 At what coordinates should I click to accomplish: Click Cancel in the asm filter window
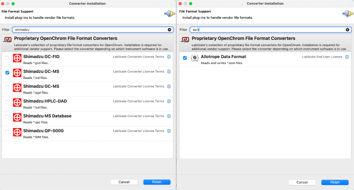click(302, 182)
